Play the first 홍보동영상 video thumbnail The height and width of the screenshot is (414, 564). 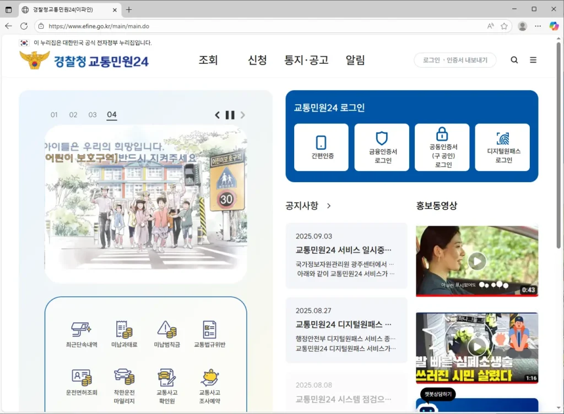coord(476,261)
